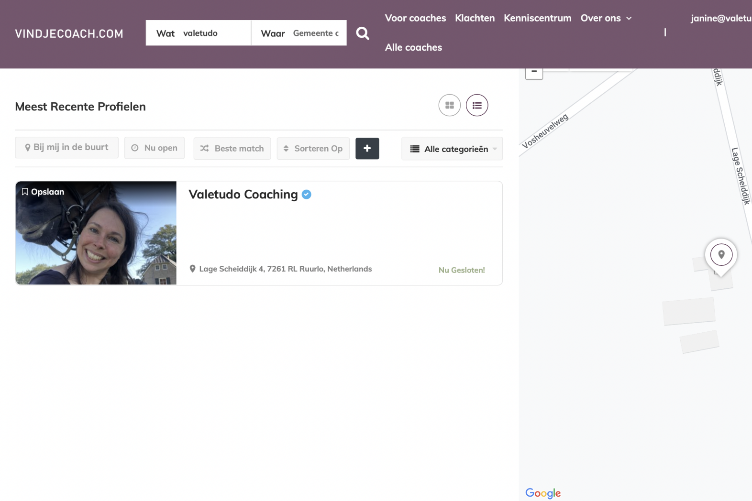
Task: Open the 'Alle categorieën' dropdown
Action: (452, 149)
